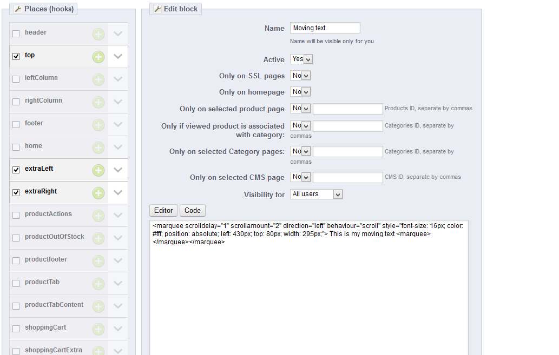Expand the productActions chevron
This screenshot has width=559, height=355.
[x=117, y=216]
